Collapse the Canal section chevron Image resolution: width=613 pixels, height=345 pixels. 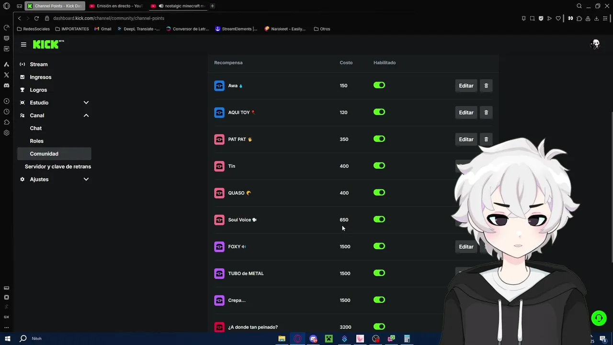pos(86,115)
